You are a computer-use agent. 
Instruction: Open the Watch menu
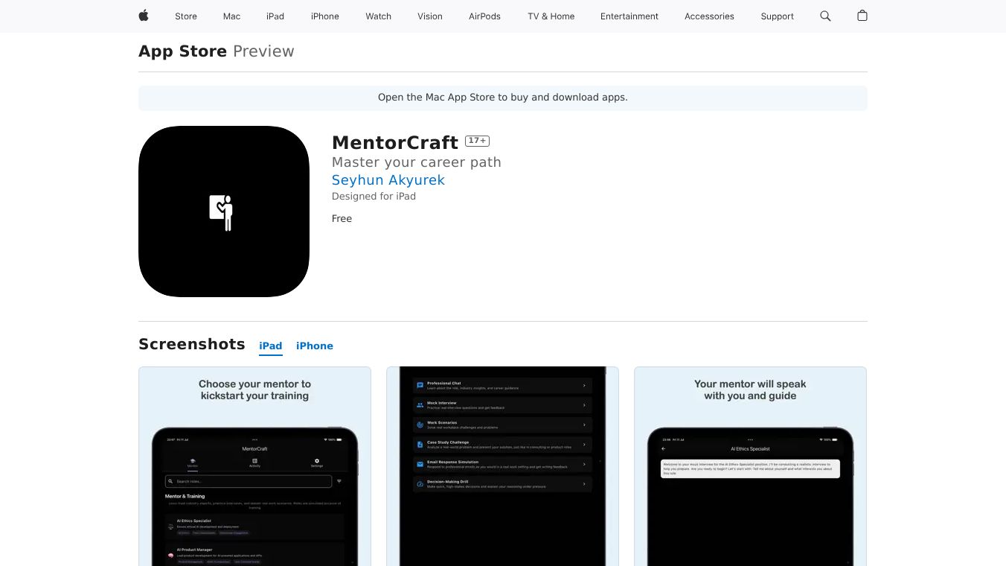379,16
